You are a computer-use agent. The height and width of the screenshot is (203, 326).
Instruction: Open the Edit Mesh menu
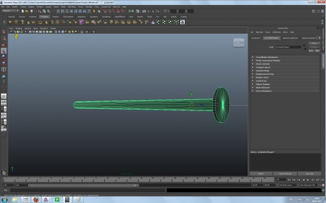(72, 6)
